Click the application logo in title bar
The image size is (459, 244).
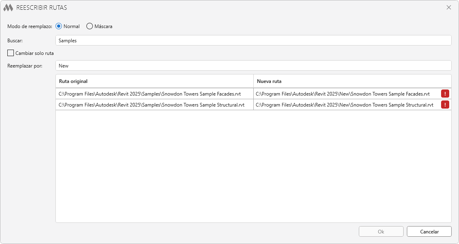click(x=8, y=8)
